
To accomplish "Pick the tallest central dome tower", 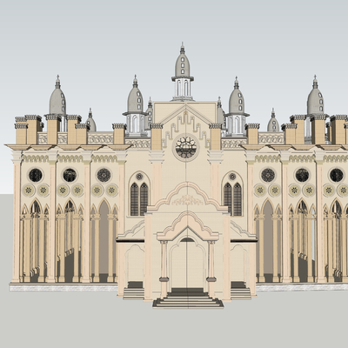I will (183, 72).
